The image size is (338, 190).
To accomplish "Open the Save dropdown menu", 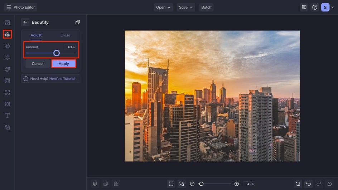I will [x=186, y=7].
